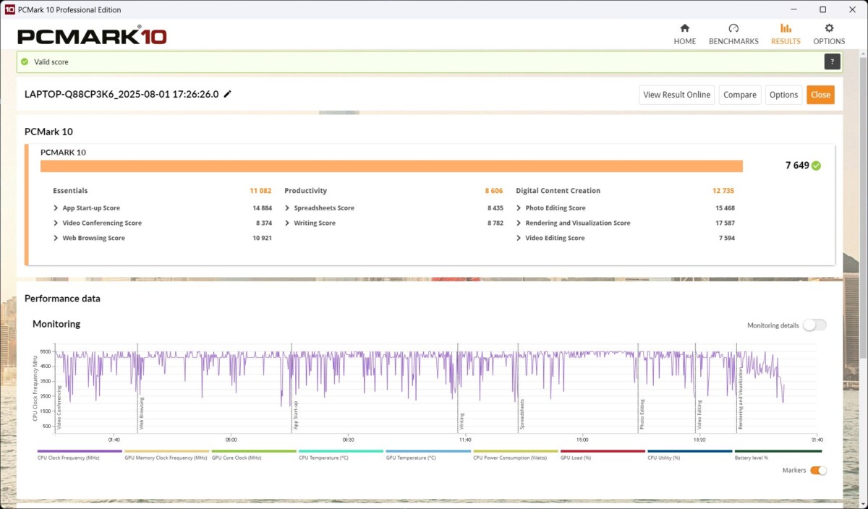Click the 11:40 time label on the chart axis
Screen dimensions: 868x509
tap(465, 440)
